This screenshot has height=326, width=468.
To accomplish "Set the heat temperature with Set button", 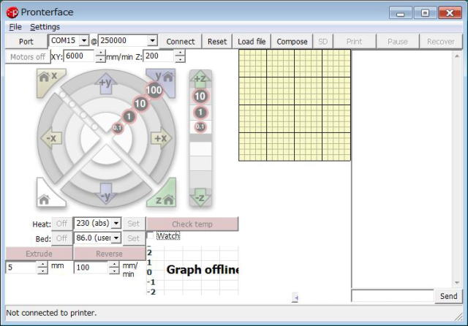I will coord(133,224).
